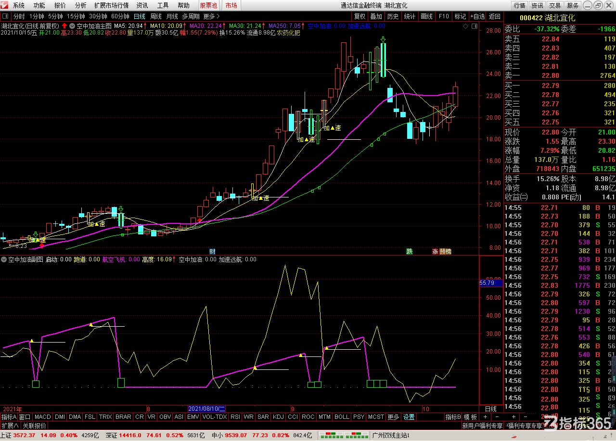Click the 画线 drawing tool button

click(426, 16)
